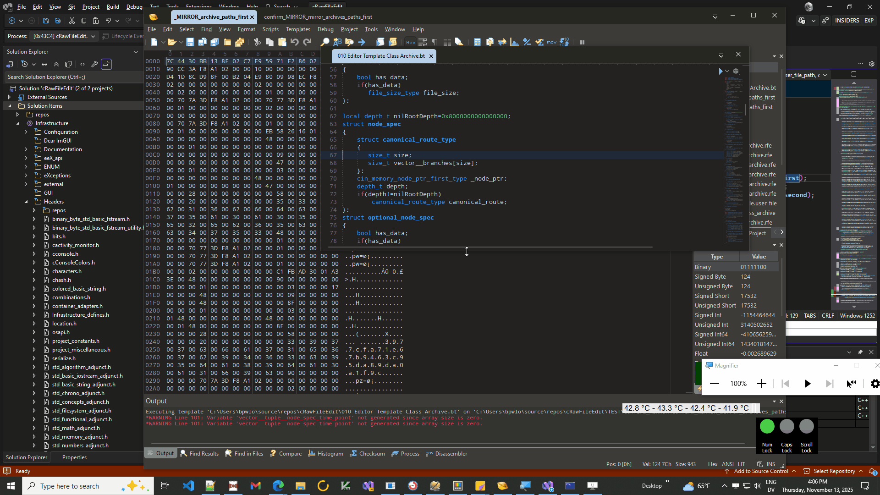The width and height of the screenshot is (880, 495).
Task: Open the Templates menu
Action: (x=298, y=29)
